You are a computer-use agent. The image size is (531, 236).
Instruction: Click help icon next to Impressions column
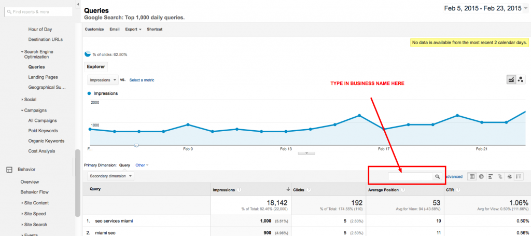(239, 190)
